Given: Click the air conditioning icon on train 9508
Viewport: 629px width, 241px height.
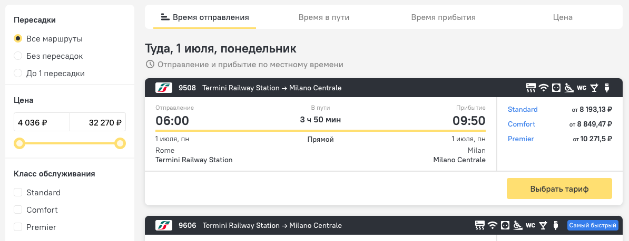Looking at the screenshot, I should click(530, 88).
